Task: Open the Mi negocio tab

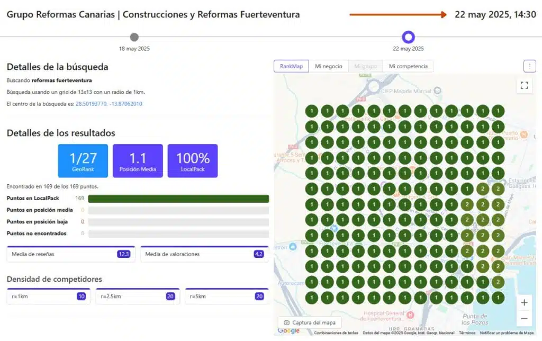Action: [x=329, y=66]
